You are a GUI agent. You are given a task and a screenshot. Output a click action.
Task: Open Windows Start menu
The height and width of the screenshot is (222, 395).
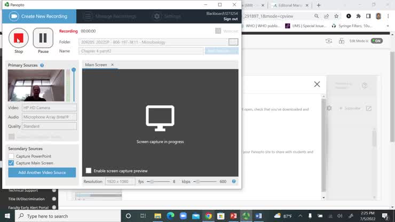[7, 216]
